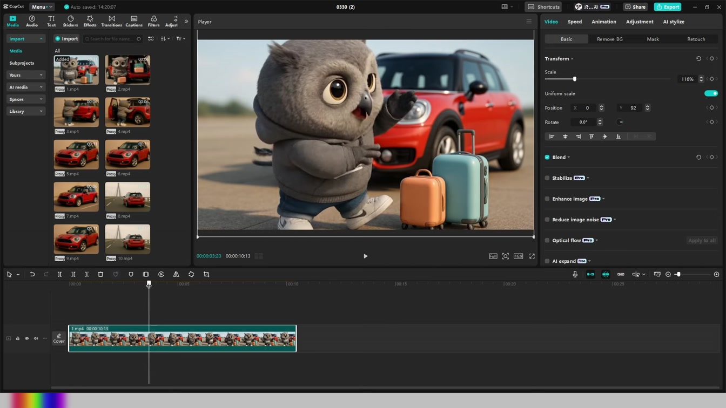Hide the video track with eye icon

(x=26, y=338)
